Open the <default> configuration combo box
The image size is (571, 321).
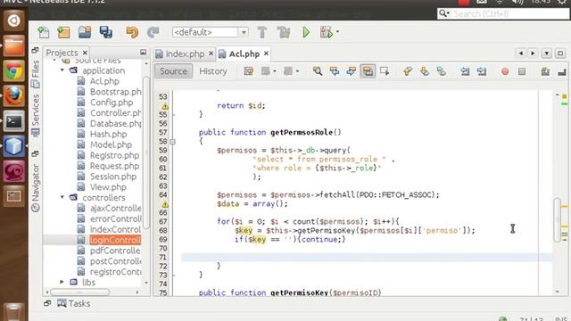point(211,32)
